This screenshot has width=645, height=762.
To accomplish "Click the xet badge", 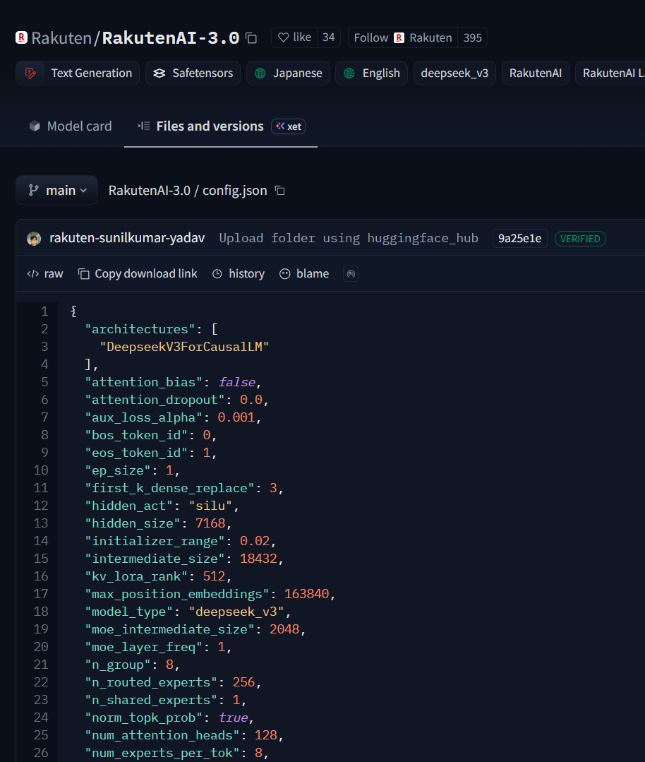I will (288, 126).
